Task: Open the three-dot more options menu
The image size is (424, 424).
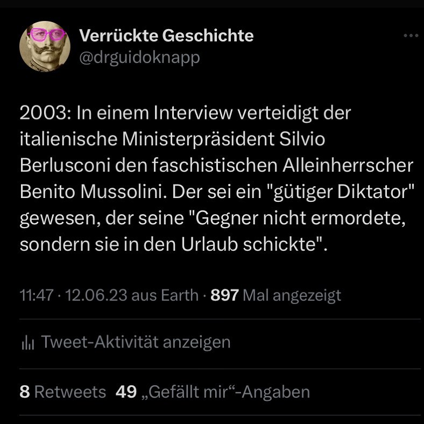Action: 410,36
